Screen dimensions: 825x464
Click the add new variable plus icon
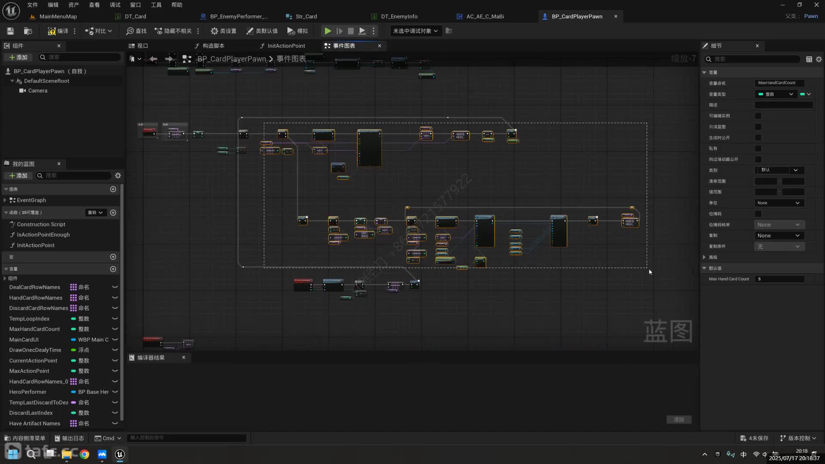click(113, 269)
